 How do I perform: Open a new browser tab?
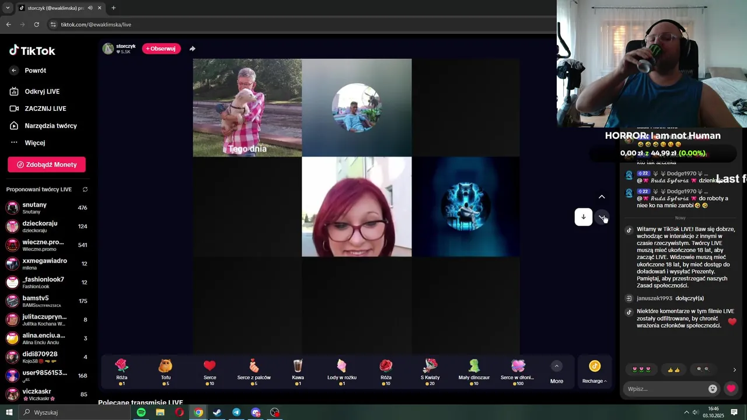[113, 8]
